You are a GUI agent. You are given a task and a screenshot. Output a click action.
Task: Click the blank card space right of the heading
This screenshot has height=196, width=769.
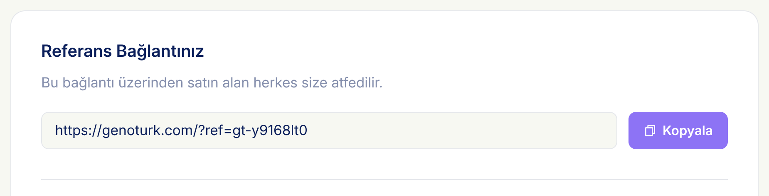pos(466,51)
